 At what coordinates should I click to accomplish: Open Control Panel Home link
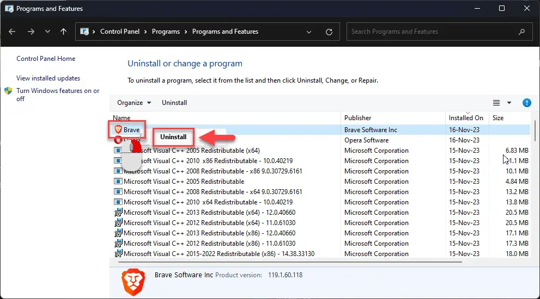point(46,59)
